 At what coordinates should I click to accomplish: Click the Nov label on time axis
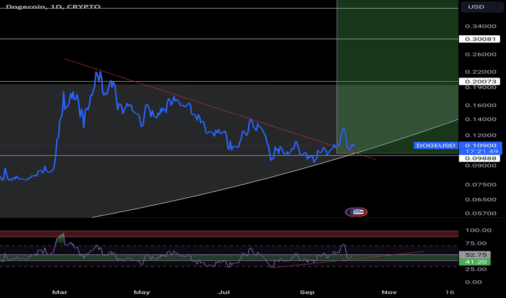coord(389,292)
